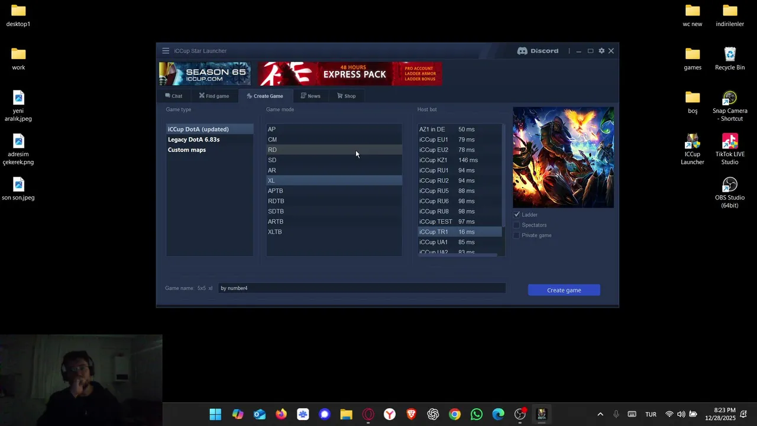Select iCCup EU2 host bot
This screenshot has width=757, height=426.
pyautogui.click(x=460, y=150)
